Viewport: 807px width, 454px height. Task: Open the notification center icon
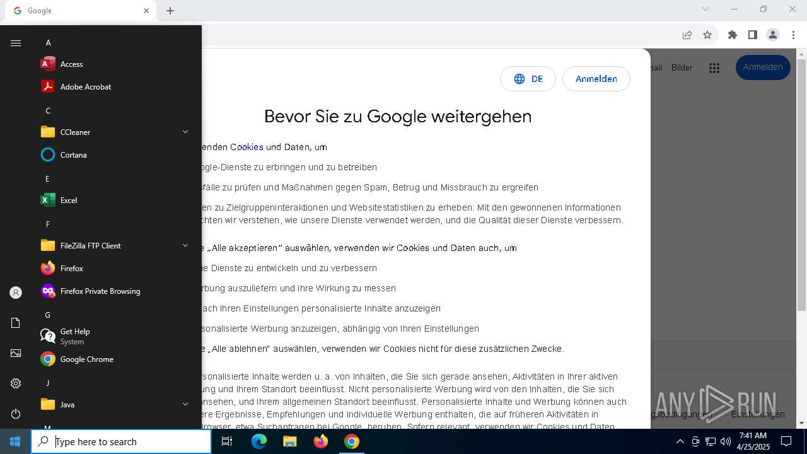pos(786,441)
